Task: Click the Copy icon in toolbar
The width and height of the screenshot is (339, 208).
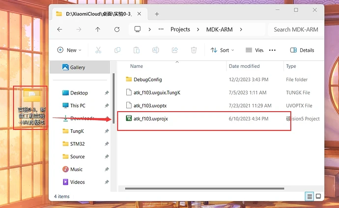Action: point(117,50)
